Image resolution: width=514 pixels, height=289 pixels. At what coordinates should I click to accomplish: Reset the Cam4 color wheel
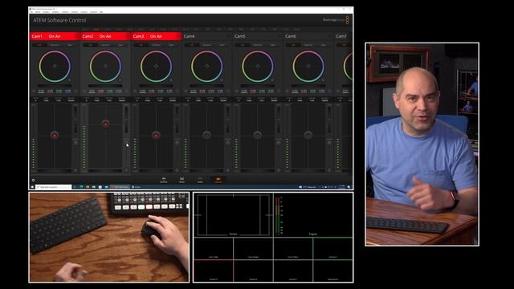click(x=222, y=79)
